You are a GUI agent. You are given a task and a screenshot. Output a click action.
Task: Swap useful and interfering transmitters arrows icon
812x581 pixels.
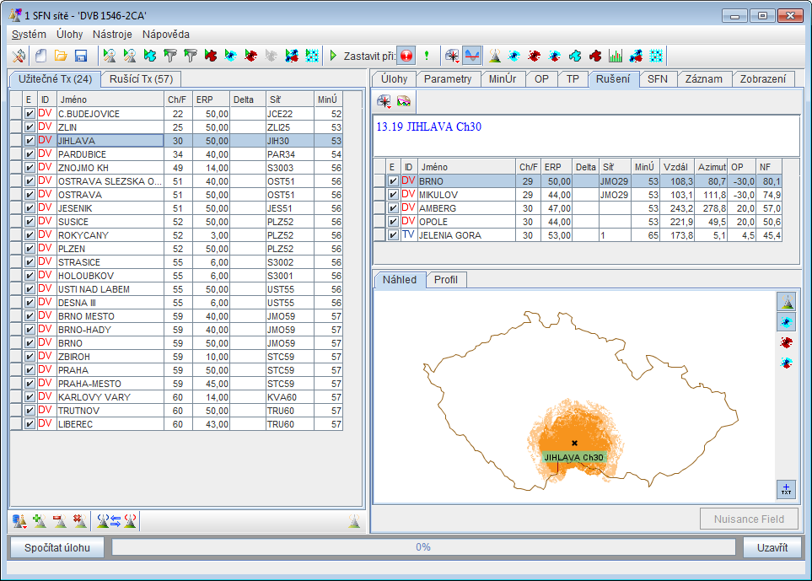coord(117,521)
